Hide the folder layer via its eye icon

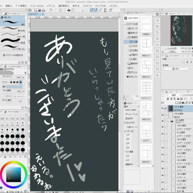[x=163, y=122]
